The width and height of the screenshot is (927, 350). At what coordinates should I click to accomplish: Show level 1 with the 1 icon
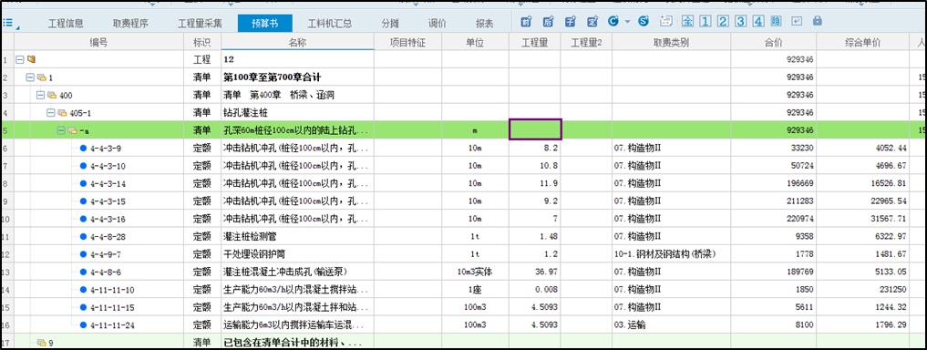705,22
